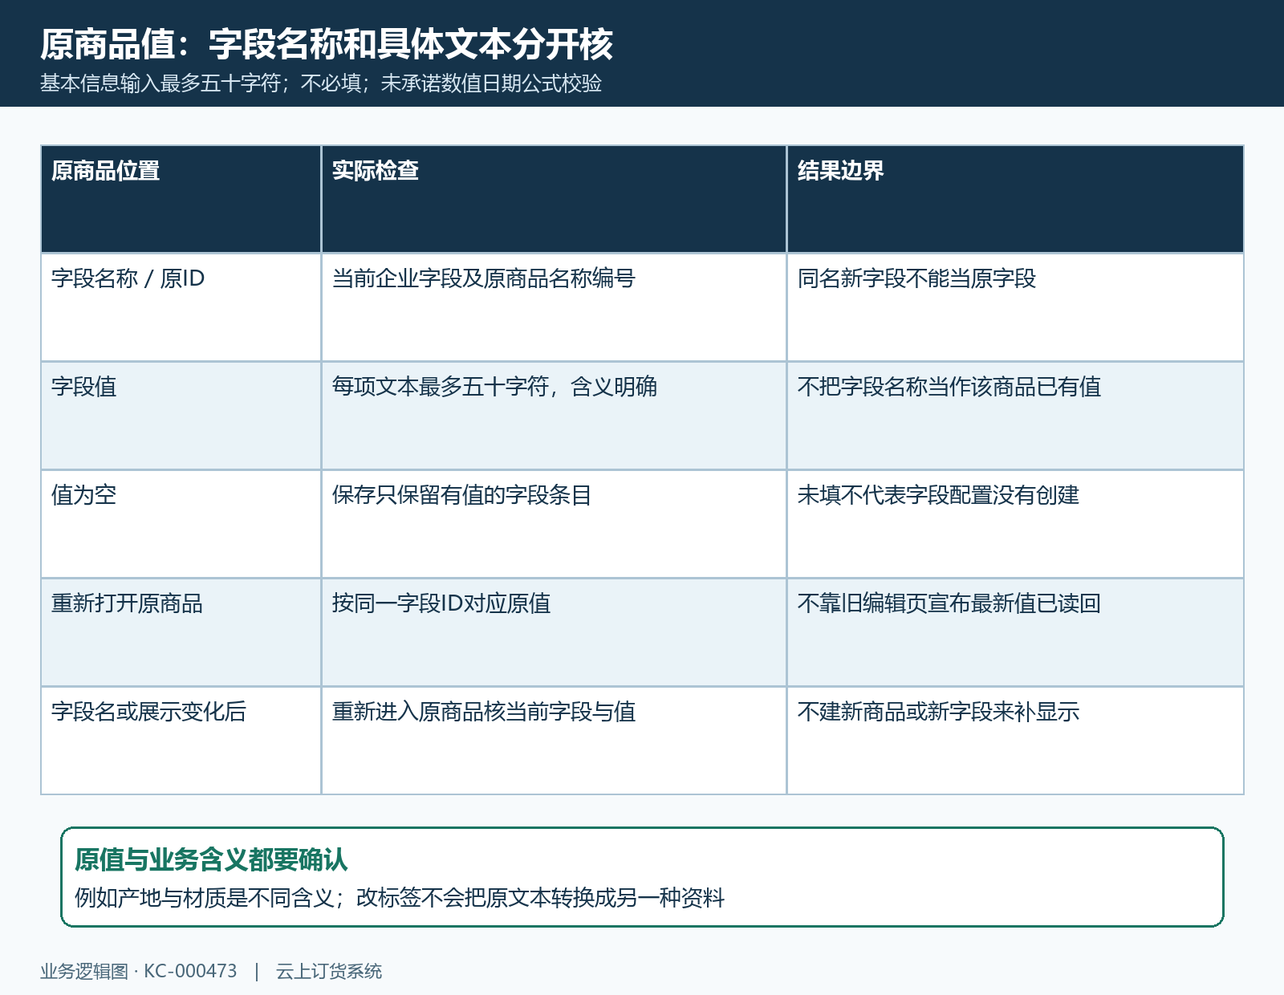The width and height of the screenshot is (1284, 995).
Task: Click the cell 当前企业字段及原商品名称编号
Action: (x=554, y=307)
